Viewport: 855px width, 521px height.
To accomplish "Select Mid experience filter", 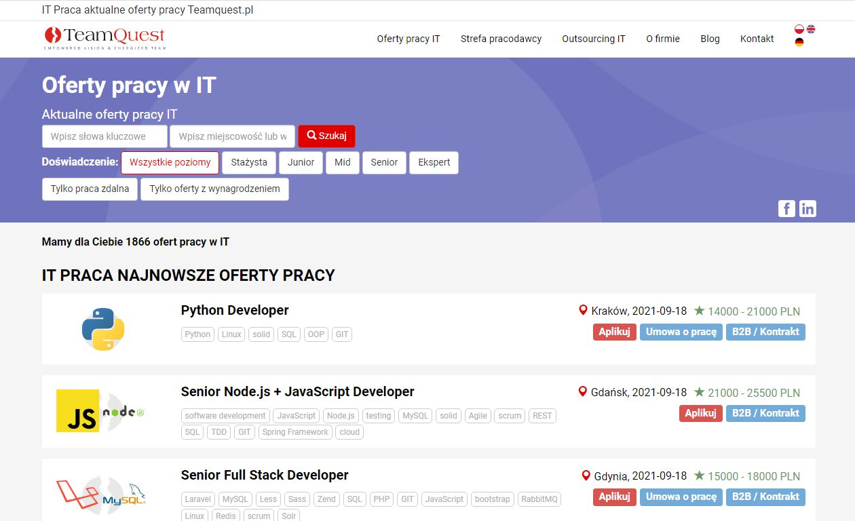I will (343, 163).
